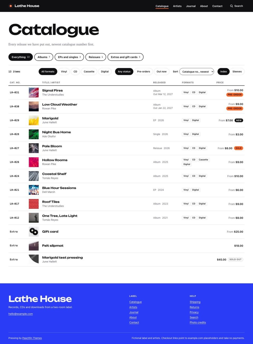
Task: Filter formats to Vinyl only
Action: coord(64,72)
